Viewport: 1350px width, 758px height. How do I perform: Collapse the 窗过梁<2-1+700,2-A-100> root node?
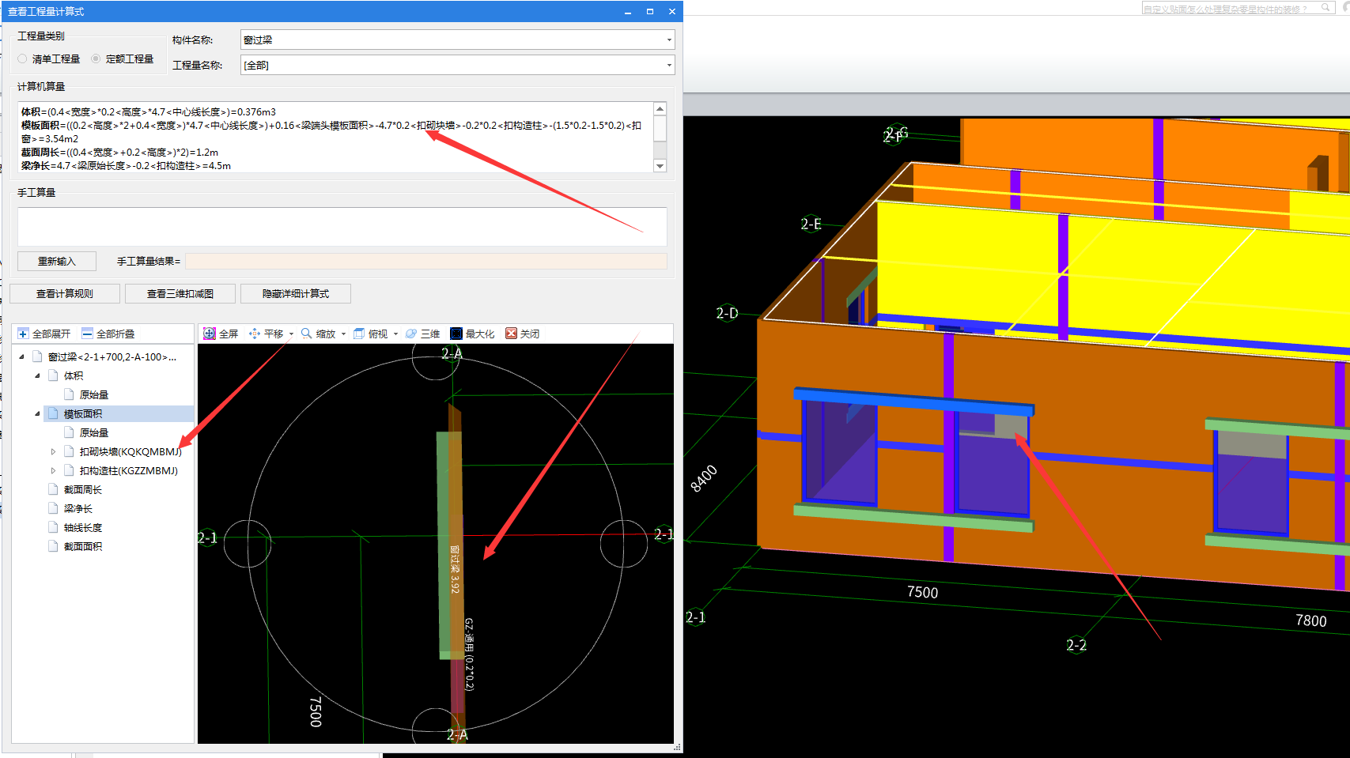click(x=22, y=357)
